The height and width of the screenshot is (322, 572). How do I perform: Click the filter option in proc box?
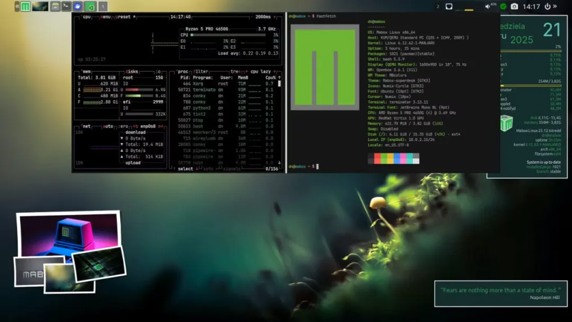[201, 71]
